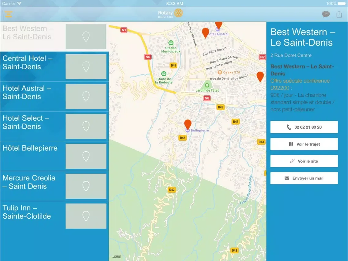Viewport: 348px width, 261px height.
Task: Click Voir le trajet button
Action: [304, 144]
